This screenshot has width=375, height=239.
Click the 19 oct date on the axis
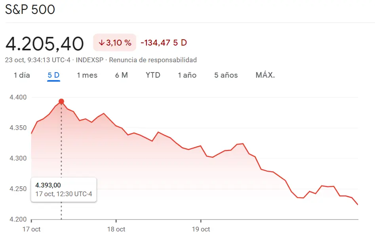201,229
